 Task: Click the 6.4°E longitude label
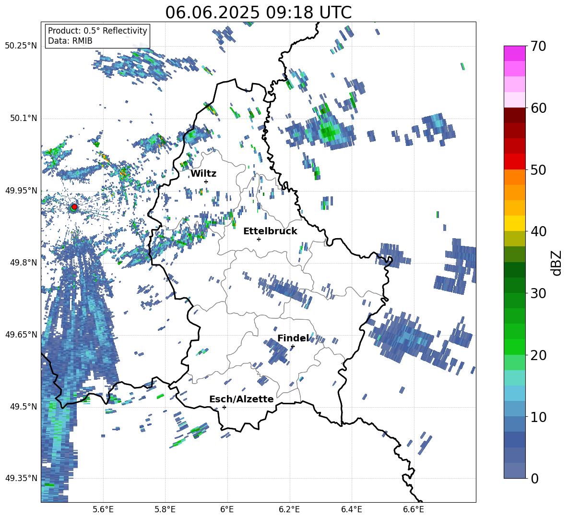click(351, 509)
